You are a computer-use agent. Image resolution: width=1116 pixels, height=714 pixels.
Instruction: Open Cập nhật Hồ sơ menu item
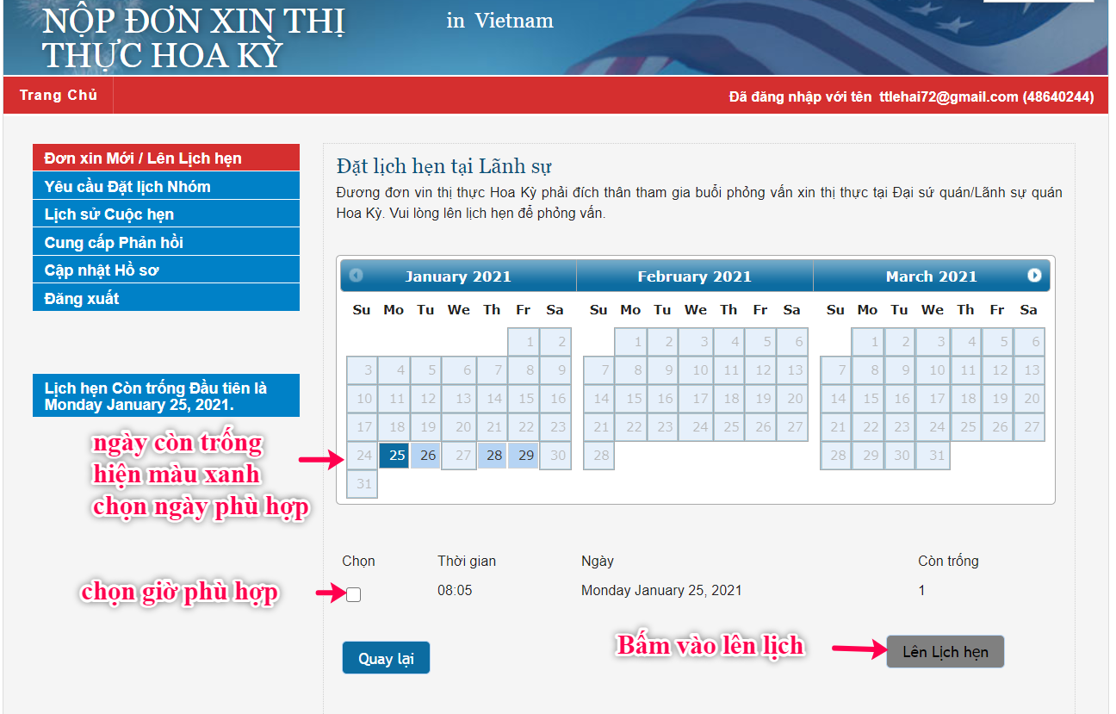[166, 270]
